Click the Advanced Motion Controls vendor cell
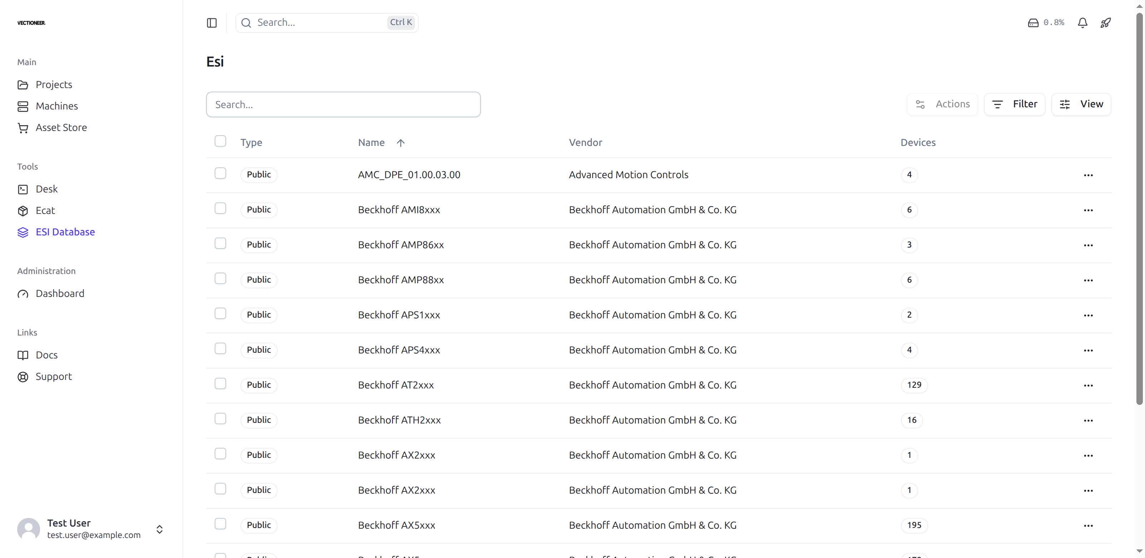This screenshot has width=1145, height=558. [629, 175]
